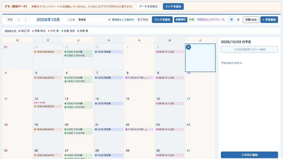Switch to 週 view

coord(238,20)
